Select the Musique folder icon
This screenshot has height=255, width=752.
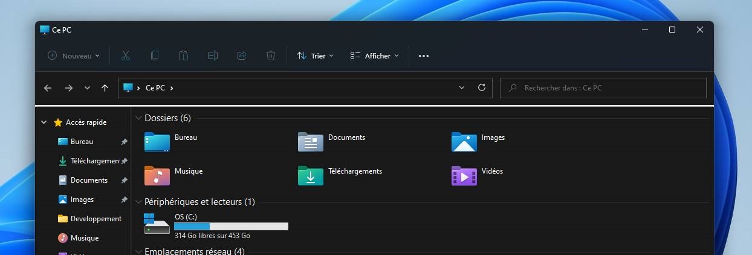tap(157, 175)
